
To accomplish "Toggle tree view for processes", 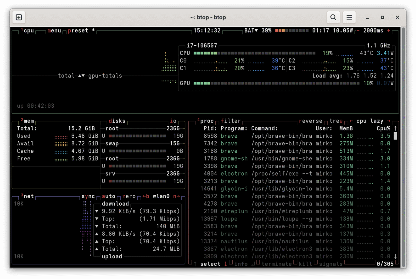I will click(335, 121).
